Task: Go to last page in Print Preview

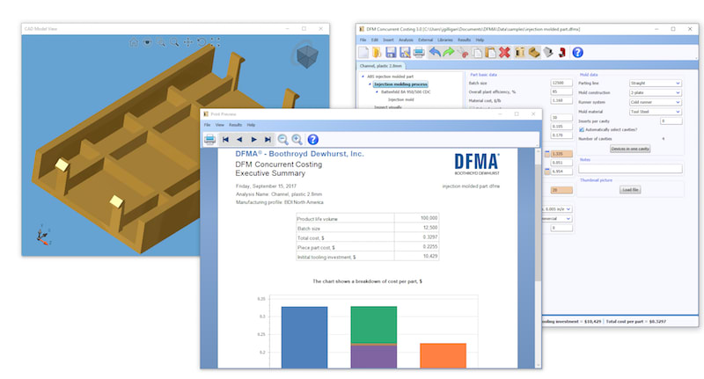Action: (x=268, y=140)
